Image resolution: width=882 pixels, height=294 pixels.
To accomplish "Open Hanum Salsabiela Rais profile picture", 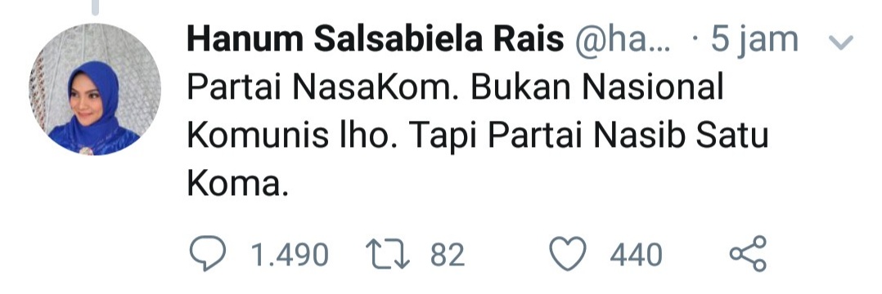I will [95, 89].
